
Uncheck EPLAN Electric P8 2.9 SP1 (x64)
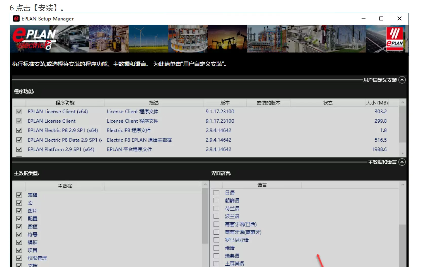click(x=19, y=130)
